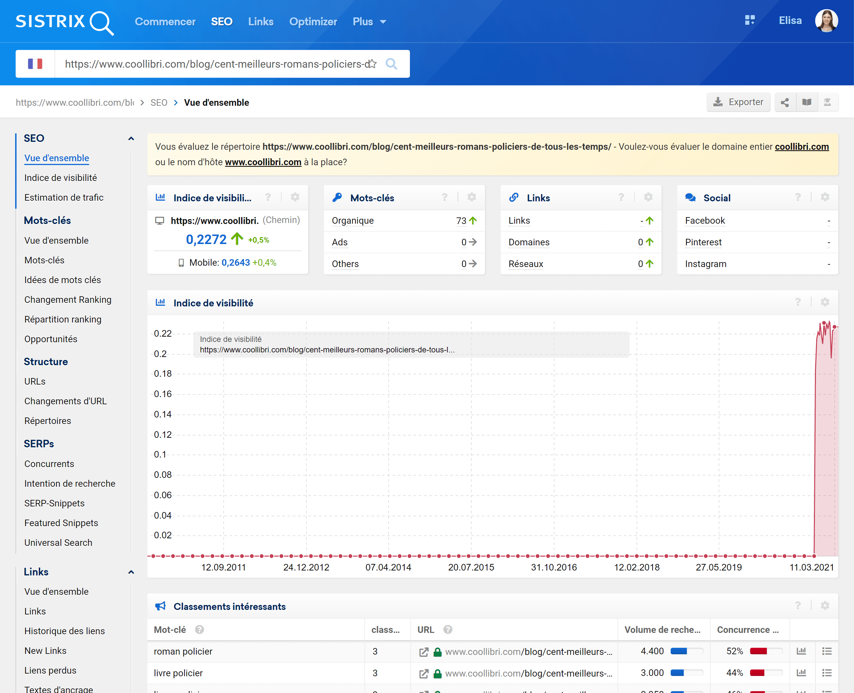Click the coollibri.com domain link in notice
The height and width of the screenshot is (693, 854).
[x=802, y=147]
